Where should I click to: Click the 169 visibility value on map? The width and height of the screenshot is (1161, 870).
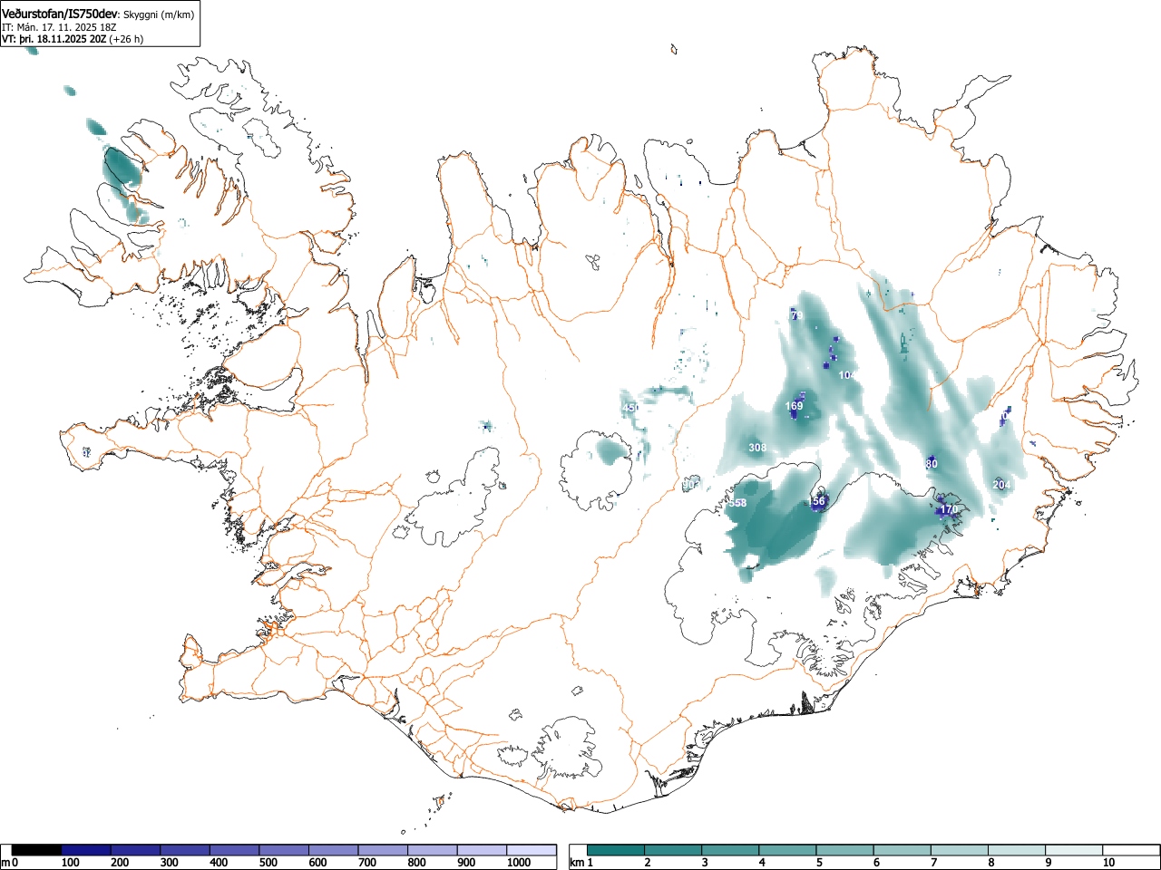(x=794, y=406)
